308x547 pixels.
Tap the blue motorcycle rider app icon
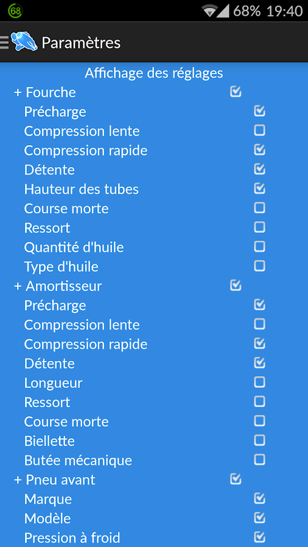(x=24, y=41)
